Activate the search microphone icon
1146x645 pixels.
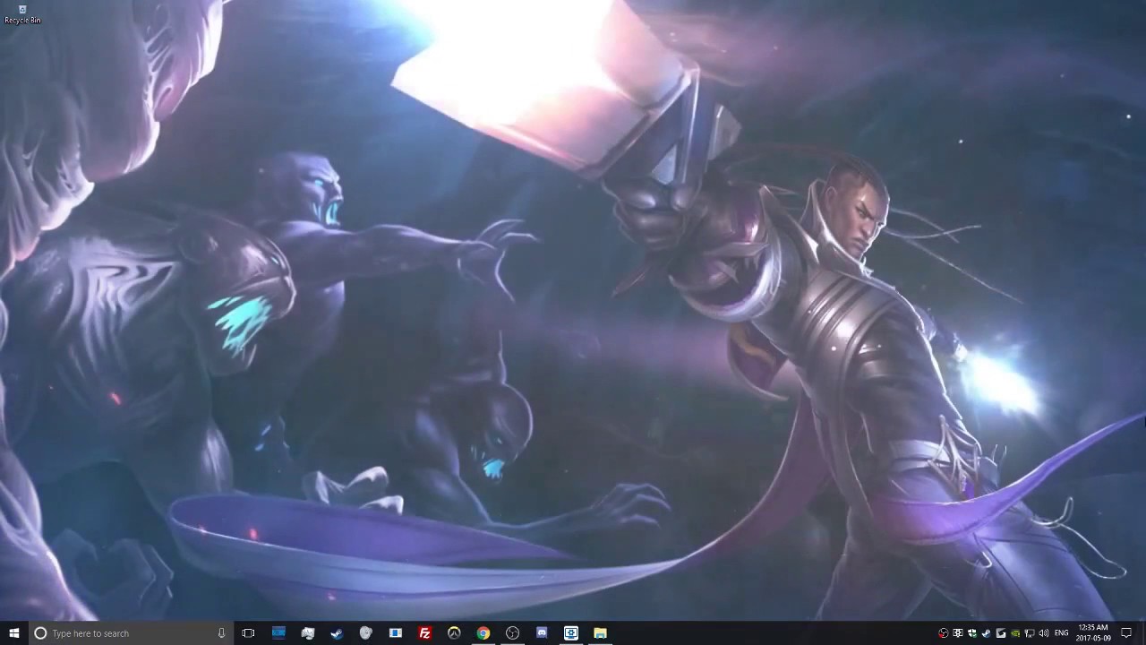point(221,633)
